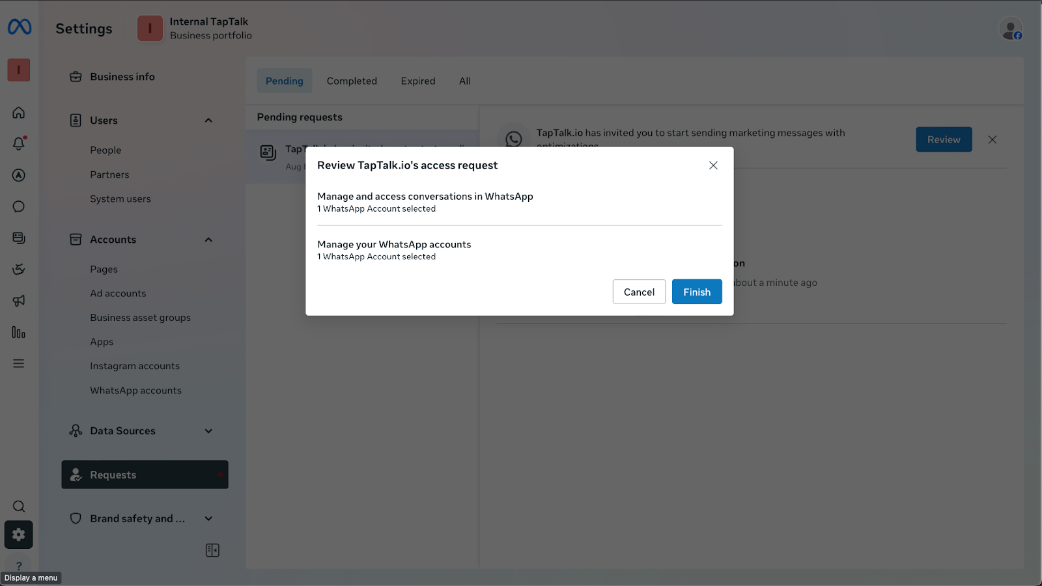
Task: Open People under Users
Action: [106, 150]
